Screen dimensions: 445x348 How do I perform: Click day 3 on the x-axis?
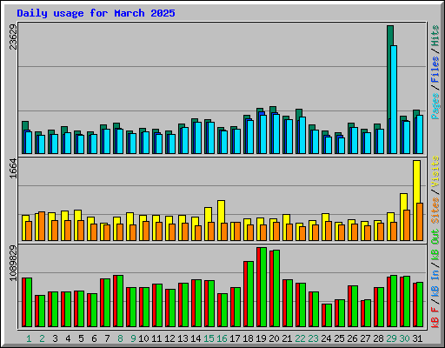[55, 338]
